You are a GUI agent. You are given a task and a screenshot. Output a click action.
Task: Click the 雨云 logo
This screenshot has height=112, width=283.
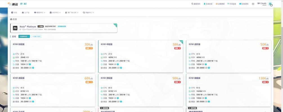13,4
